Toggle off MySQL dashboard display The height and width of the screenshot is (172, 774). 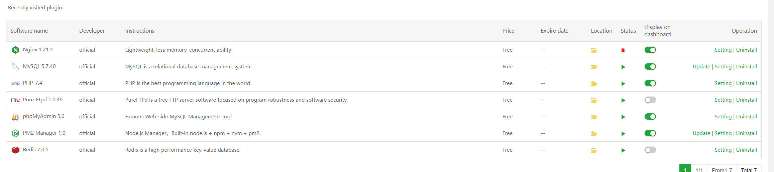click(x=650, y=67)
